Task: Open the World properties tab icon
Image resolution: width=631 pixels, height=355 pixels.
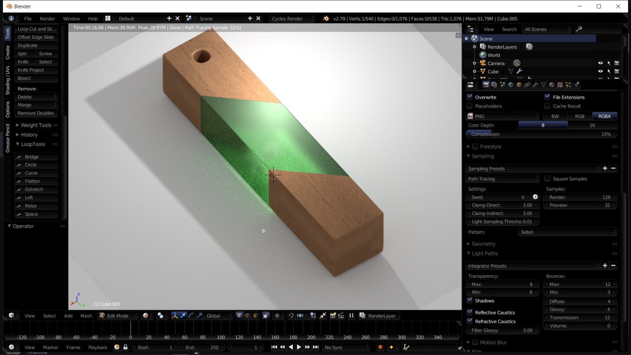Action: click(x=511, y=85)
